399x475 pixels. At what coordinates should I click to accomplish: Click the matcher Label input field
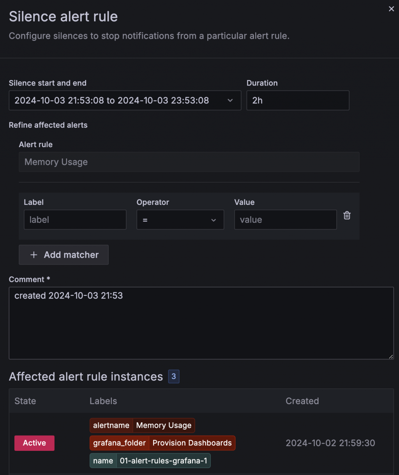[75, 220]
